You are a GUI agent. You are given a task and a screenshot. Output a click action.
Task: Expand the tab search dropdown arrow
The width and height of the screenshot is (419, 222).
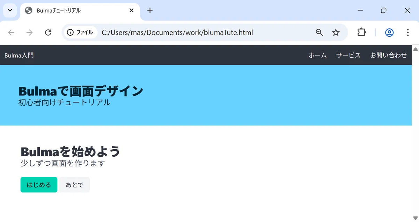pos(10,10)
